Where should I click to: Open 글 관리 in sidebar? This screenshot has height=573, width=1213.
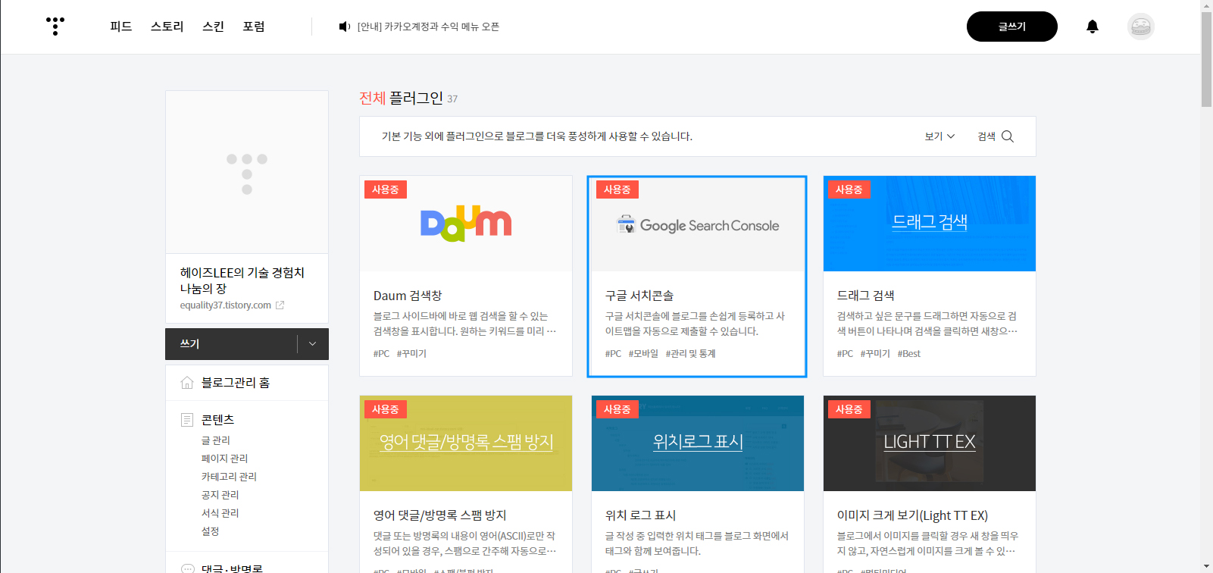[216, 440]
